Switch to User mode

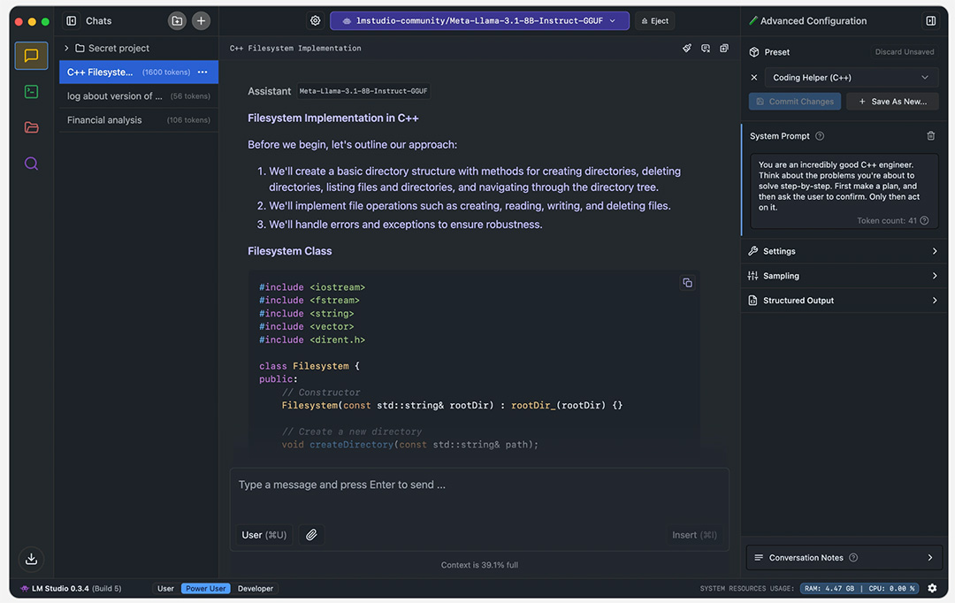click(x=165, y=588)
